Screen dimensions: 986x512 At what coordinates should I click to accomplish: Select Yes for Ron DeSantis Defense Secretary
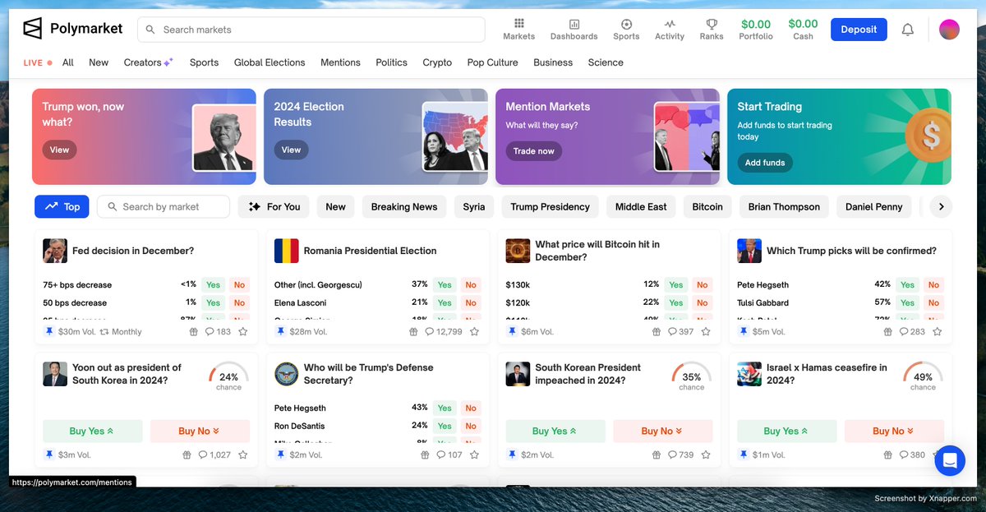tap(445, 426)
